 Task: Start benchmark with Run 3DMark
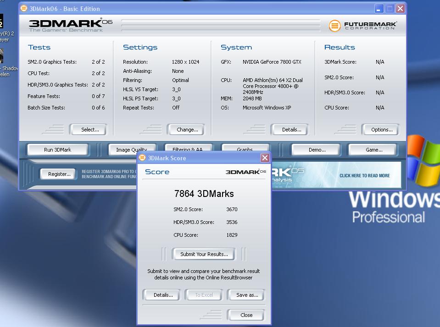click(x=57, y=150)
